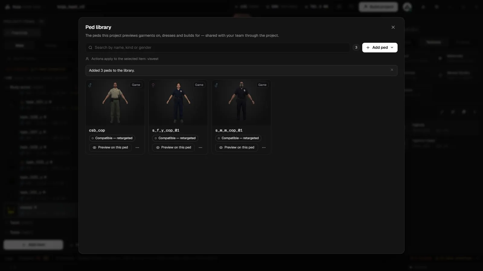483x271 pixels.
Task: Click the Game tag on s_m_m_cop_01 card
Action: 262,85
